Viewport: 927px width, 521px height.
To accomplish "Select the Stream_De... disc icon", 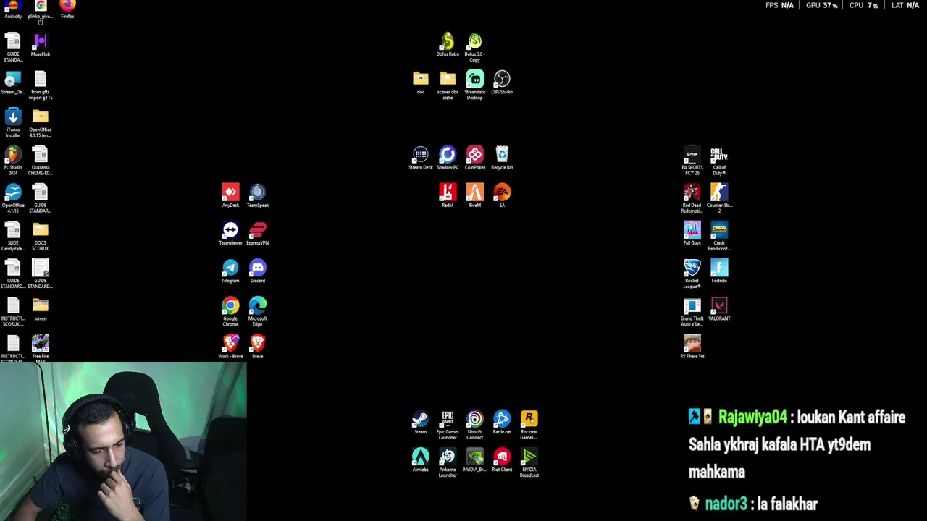I will click(x=13, y=82).
